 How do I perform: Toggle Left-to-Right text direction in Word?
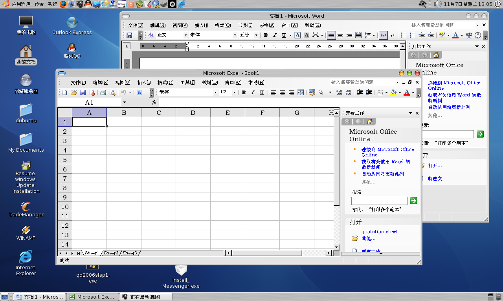pyautogui.click(x=383, y=35)
